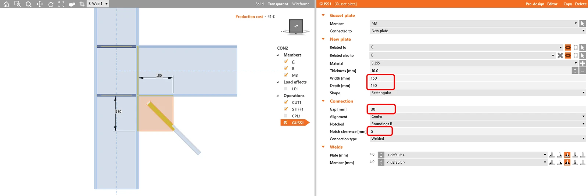588x196 pixels.
Task: Click the crop view icon
Action: point(82,4)
